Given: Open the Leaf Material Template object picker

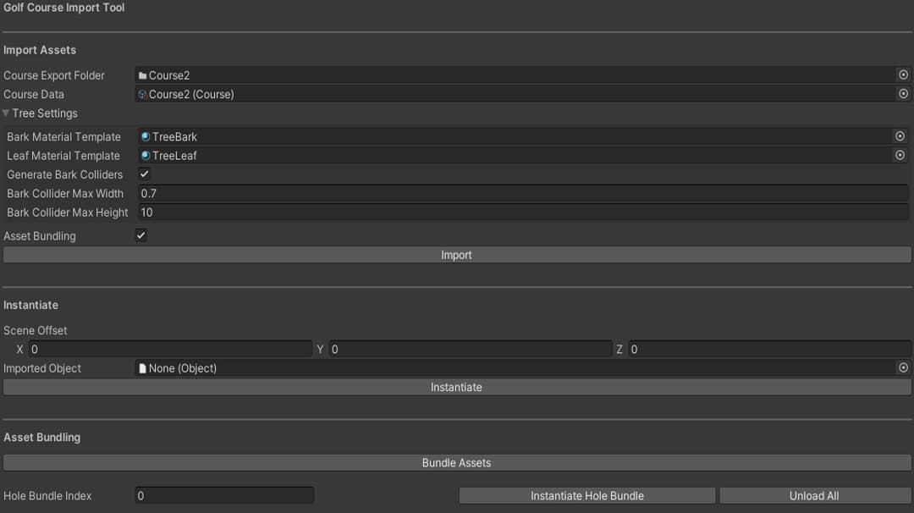Looking at the screenshot, I should pyautogui.click(x=900, y=155).
